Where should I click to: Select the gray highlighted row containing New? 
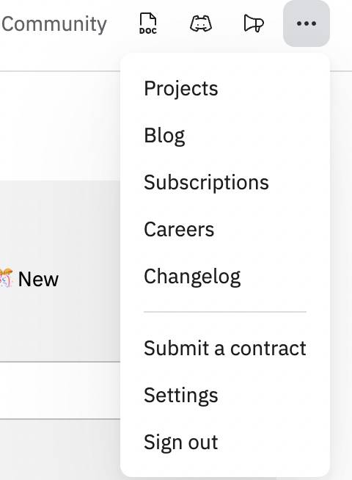tap(60, 271)
